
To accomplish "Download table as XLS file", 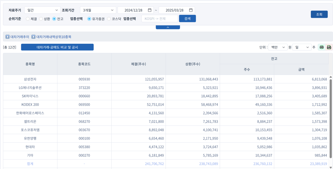I will pyautogui.click(x=329, y=47).
